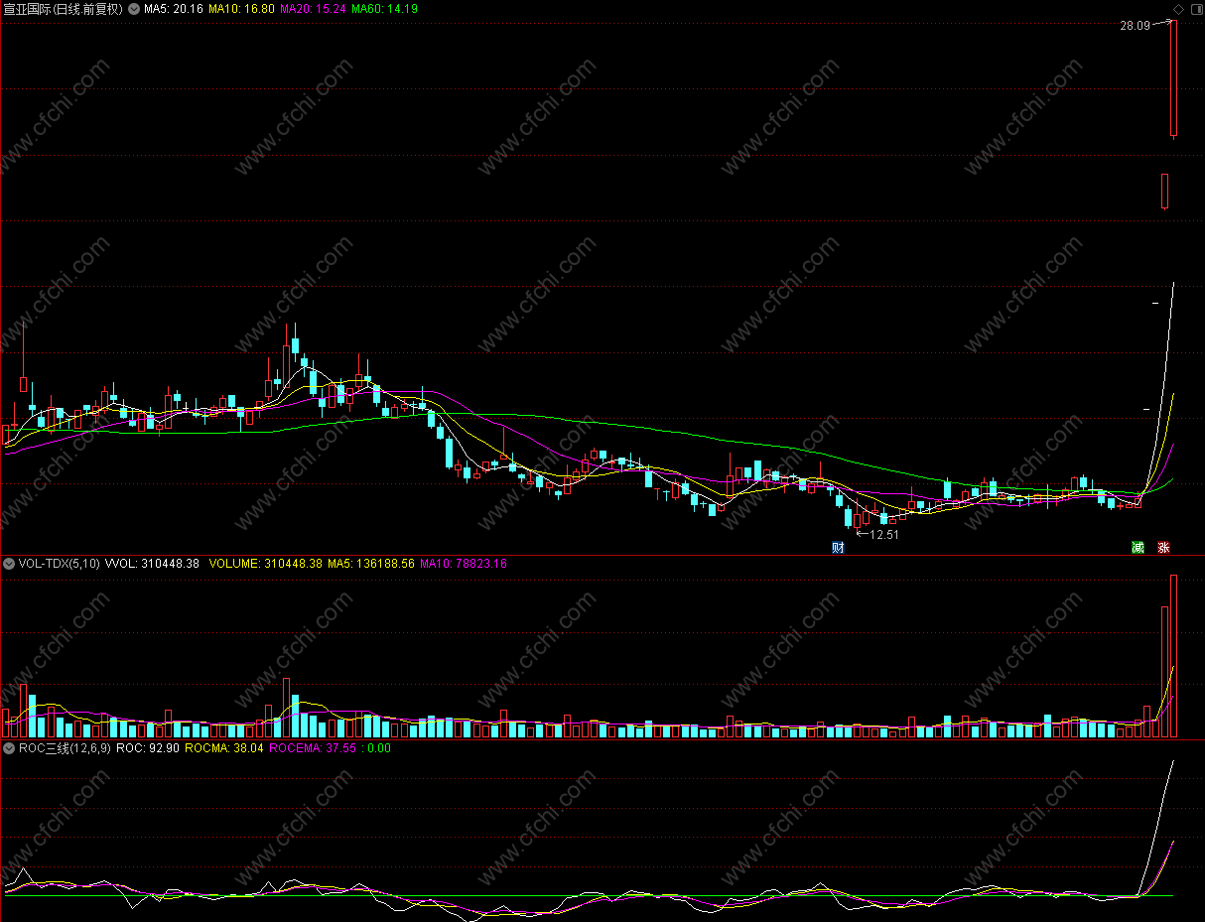This screenshot has width=1205, height=922.
Task: Click volume MA10: 78823.16 label
Action: [463, 563]
